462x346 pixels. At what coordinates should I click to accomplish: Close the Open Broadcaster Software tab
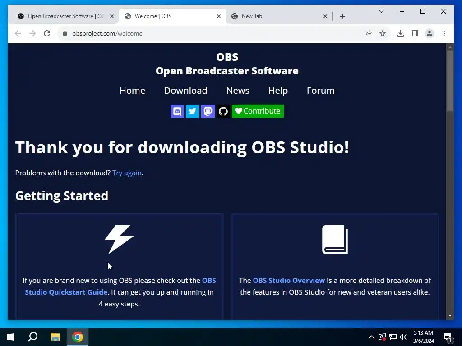(112, 17)
